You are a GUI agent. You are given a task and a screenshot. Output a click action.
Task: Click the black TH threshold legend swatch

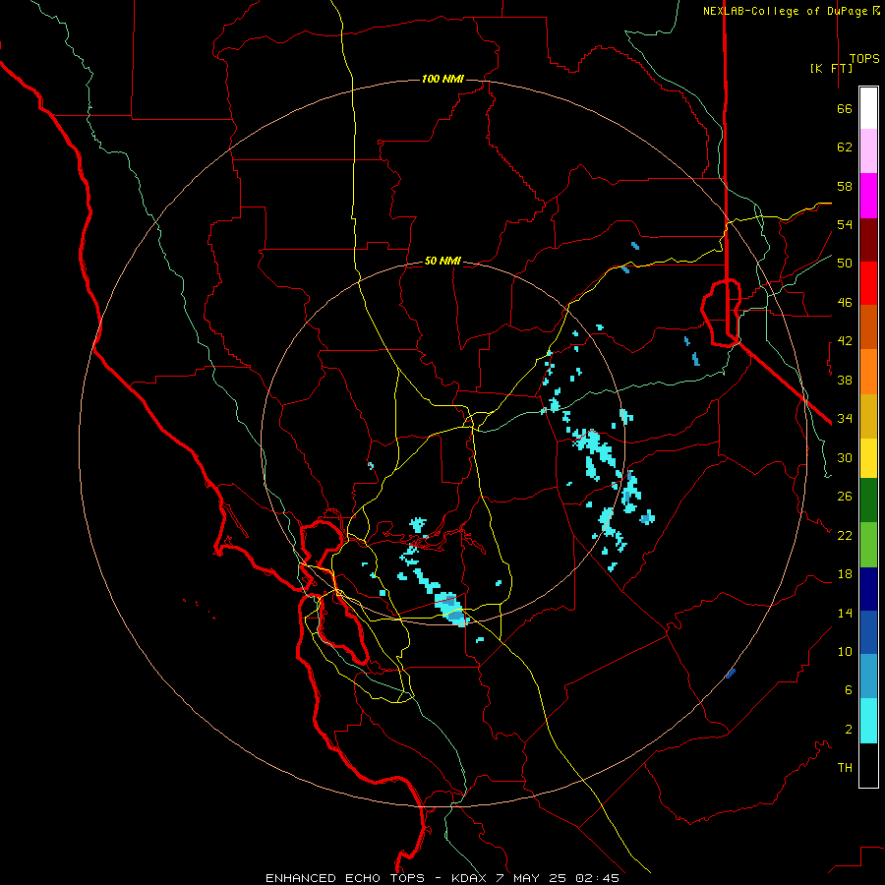tap(868, 765)
